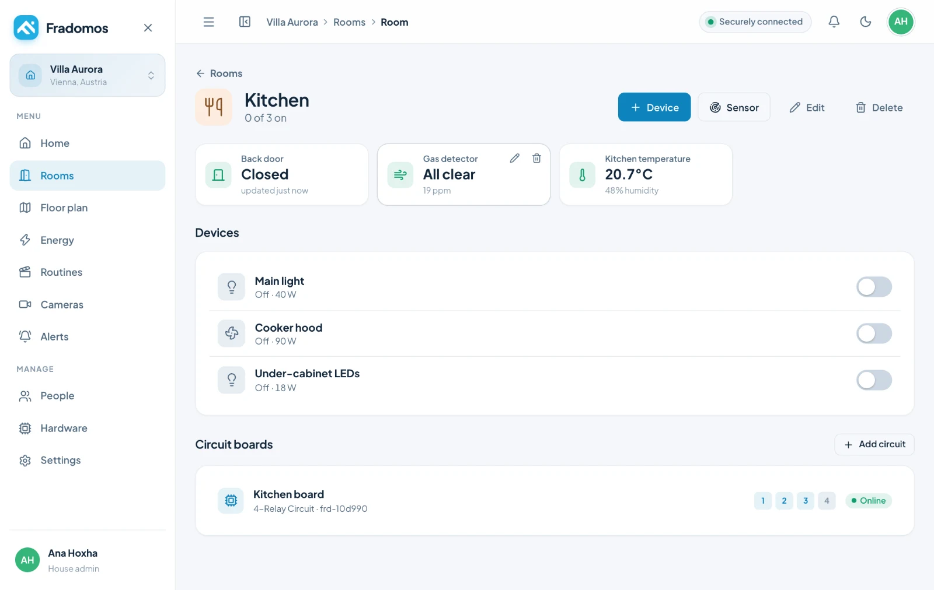This screenshot has height=590, width=934.
Task: Delete the Kitchen room
Action: pos(879,107)
